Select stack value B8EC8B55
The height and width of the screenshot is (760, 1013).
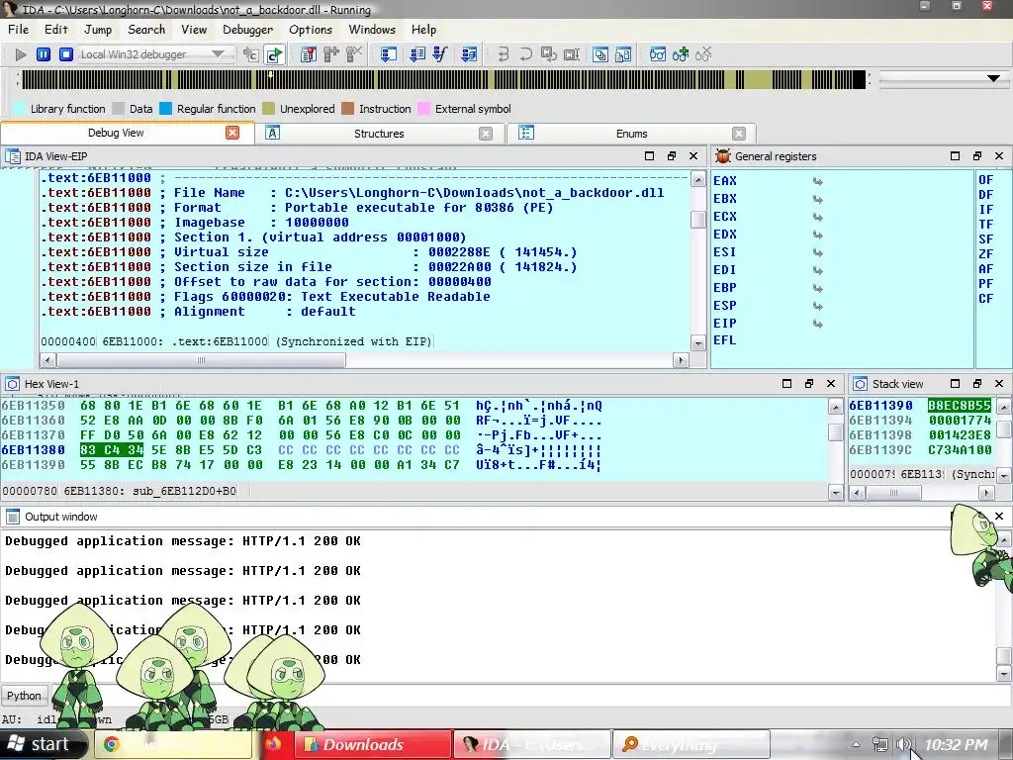click(960, 405)
